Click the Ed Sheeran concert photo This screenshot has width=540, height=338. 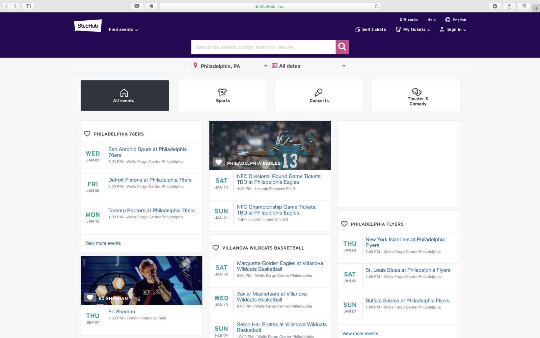pyautogui.click(x=141, y=280)
